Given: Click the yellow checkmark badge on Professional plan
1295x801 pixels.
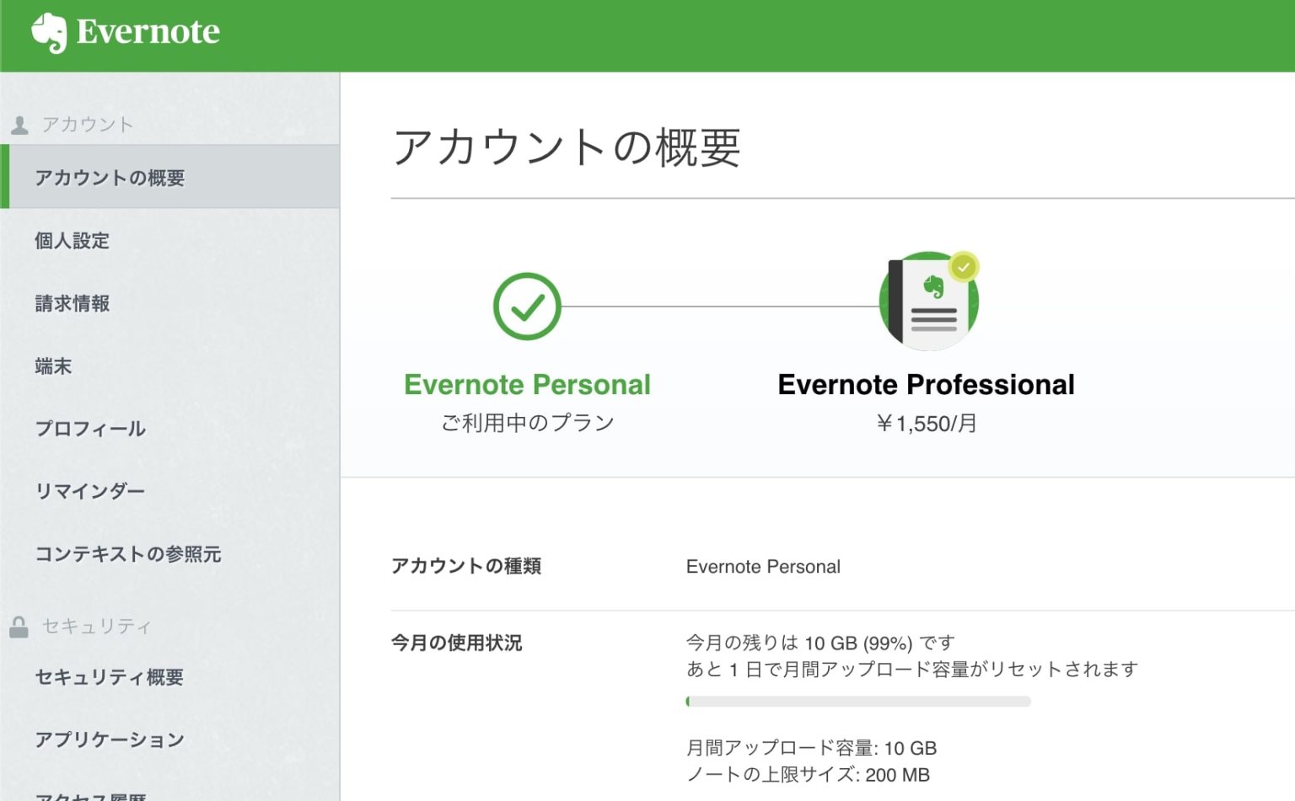Looking at the screenshot, I should coord(964,265).
